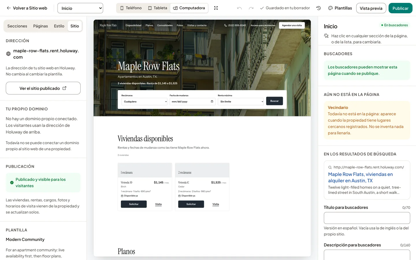The image size is (416, 260).
Task: Click Visita link on Vivienda 1C card
Action: (216, 204)
